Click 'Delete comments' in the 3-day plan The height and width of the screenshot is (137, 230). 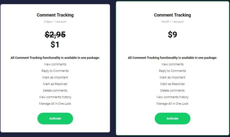(x=55, y=90)
